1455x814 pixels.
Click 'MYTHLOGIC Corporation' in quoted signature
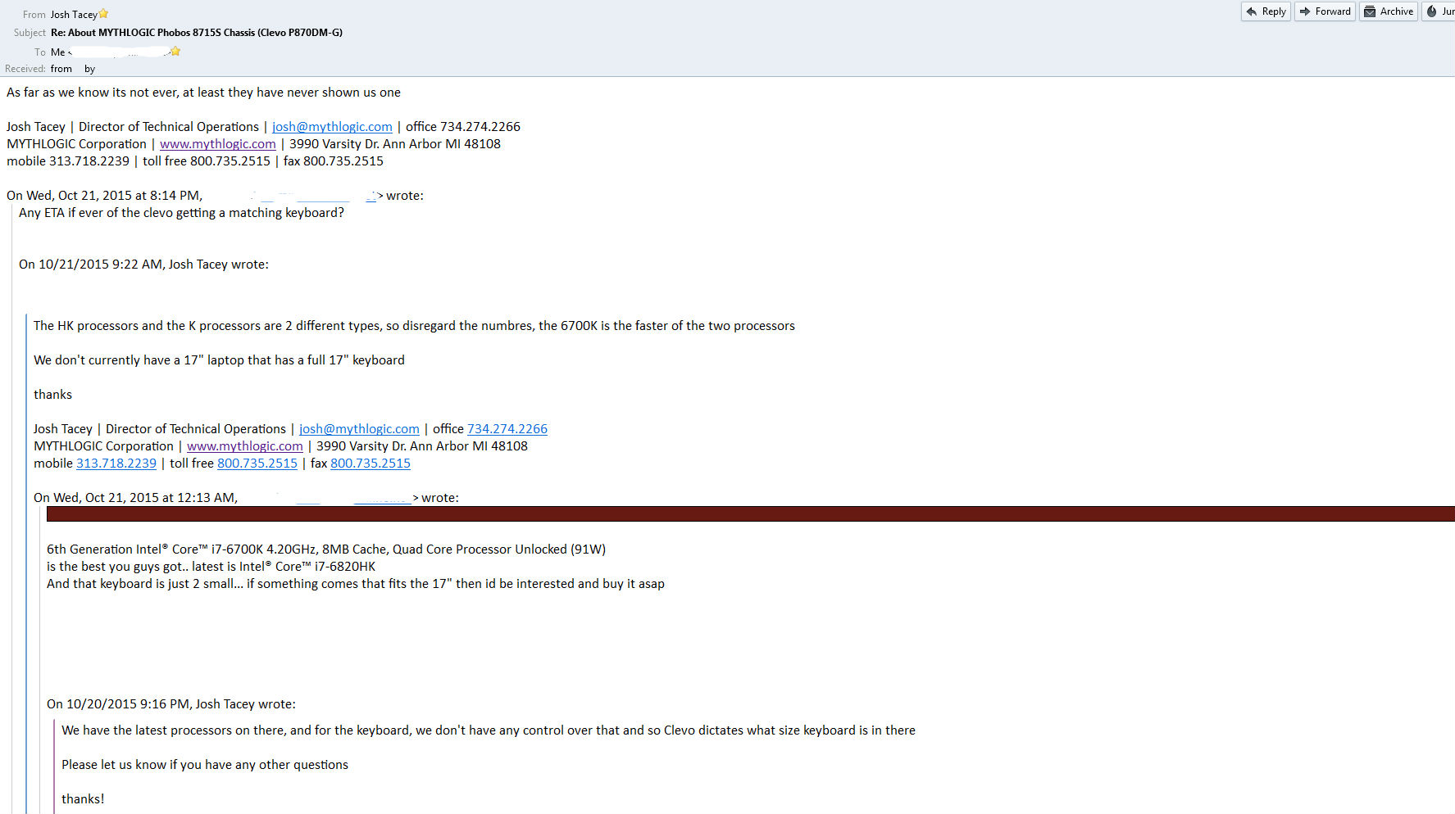[103, 446]
